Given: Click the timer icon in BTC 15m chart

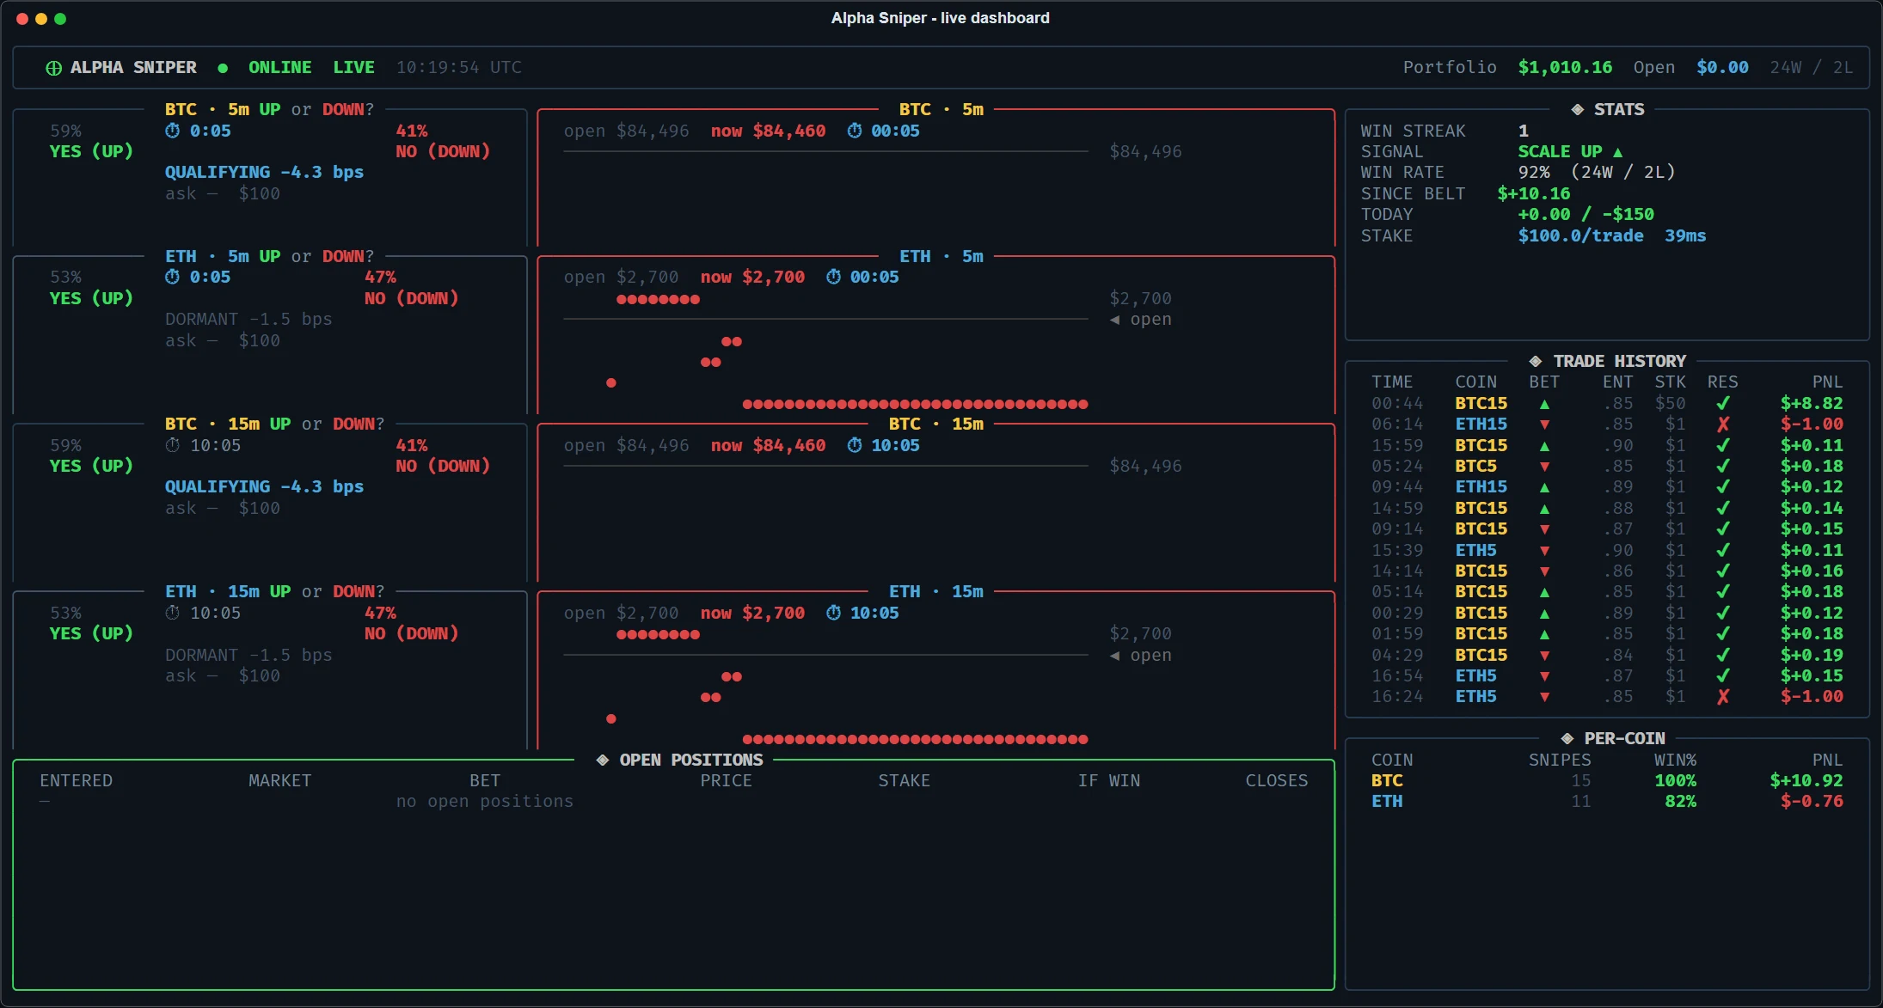Looking at the screenshot, I should [855, 445].
